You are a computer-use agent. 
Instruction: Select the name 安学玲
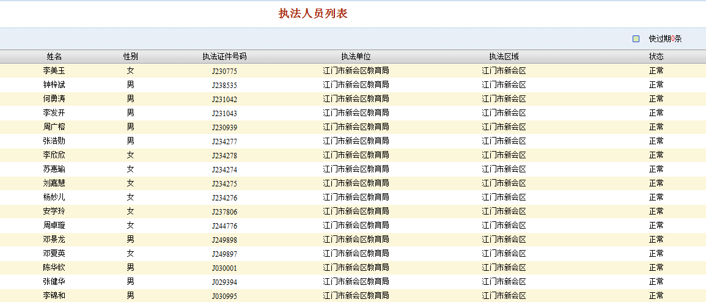click(54, 211)
